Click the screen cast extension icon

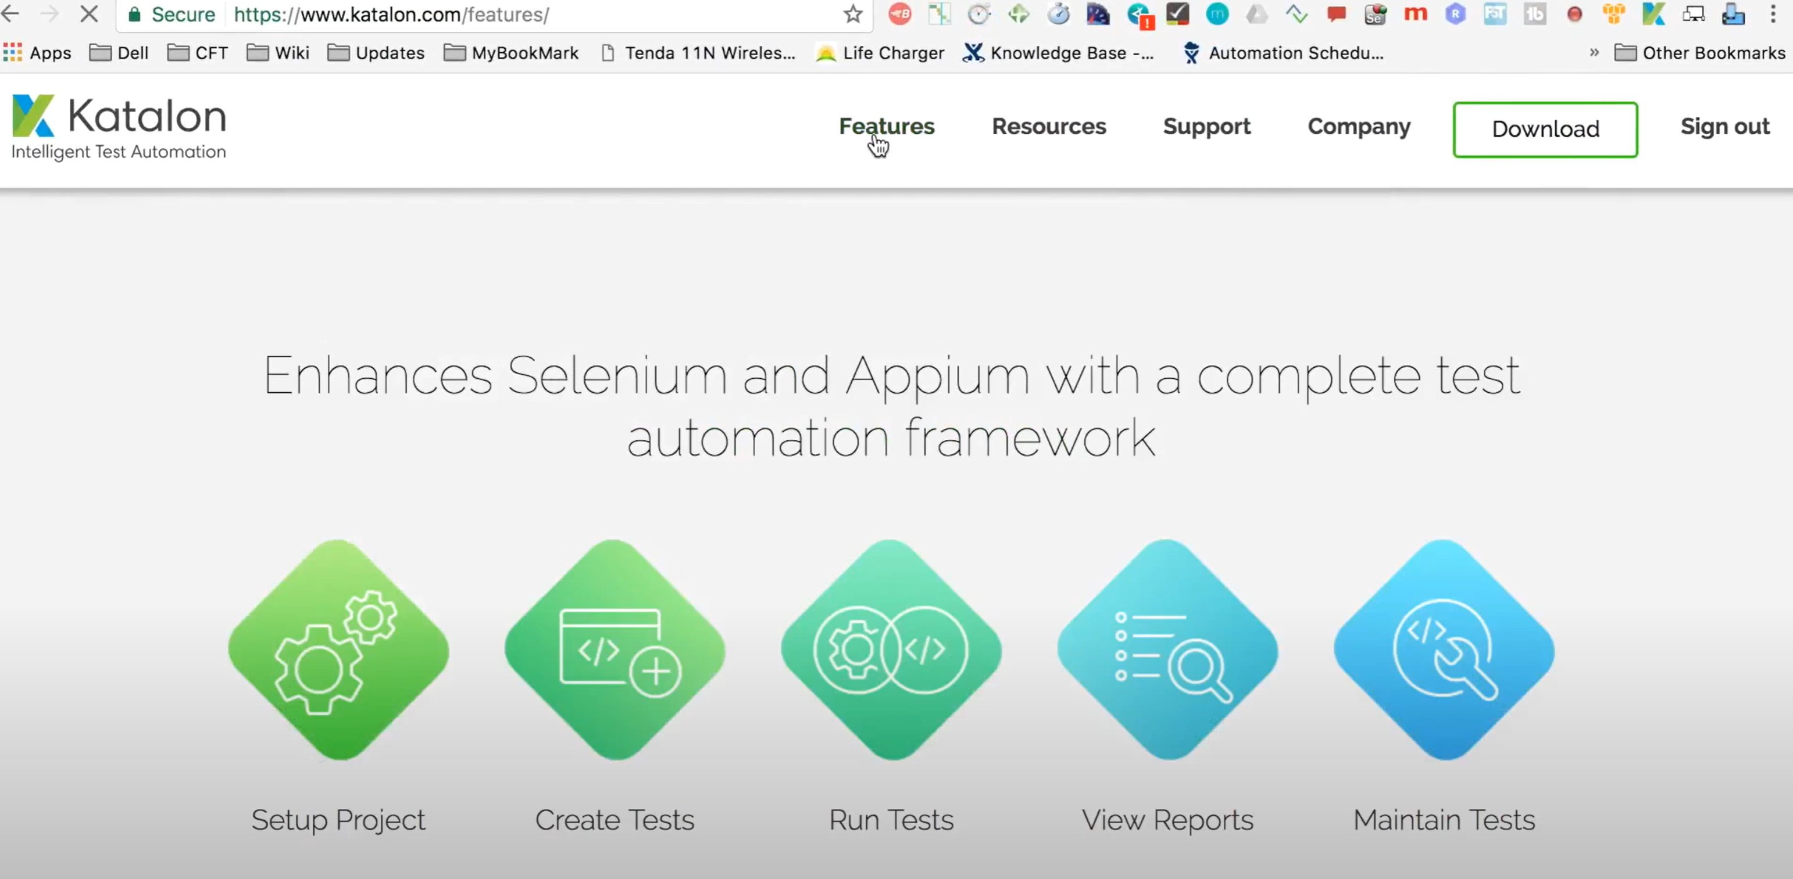1693,14
